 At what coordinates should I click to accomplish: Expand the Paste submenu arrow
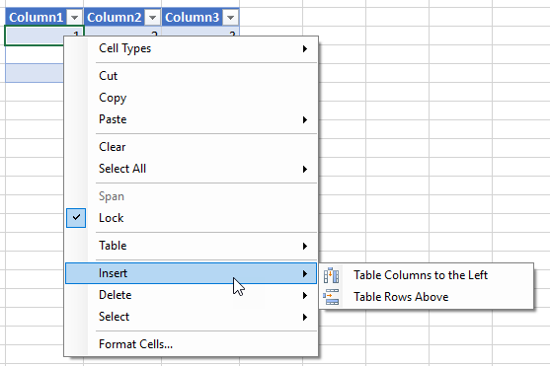pos(305,119)
